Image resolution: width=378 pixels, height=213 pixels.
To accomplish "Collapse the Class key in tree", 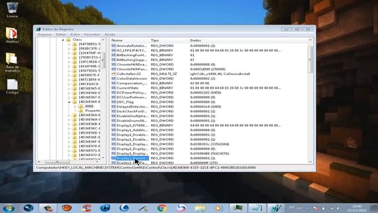I will point(63,40).
